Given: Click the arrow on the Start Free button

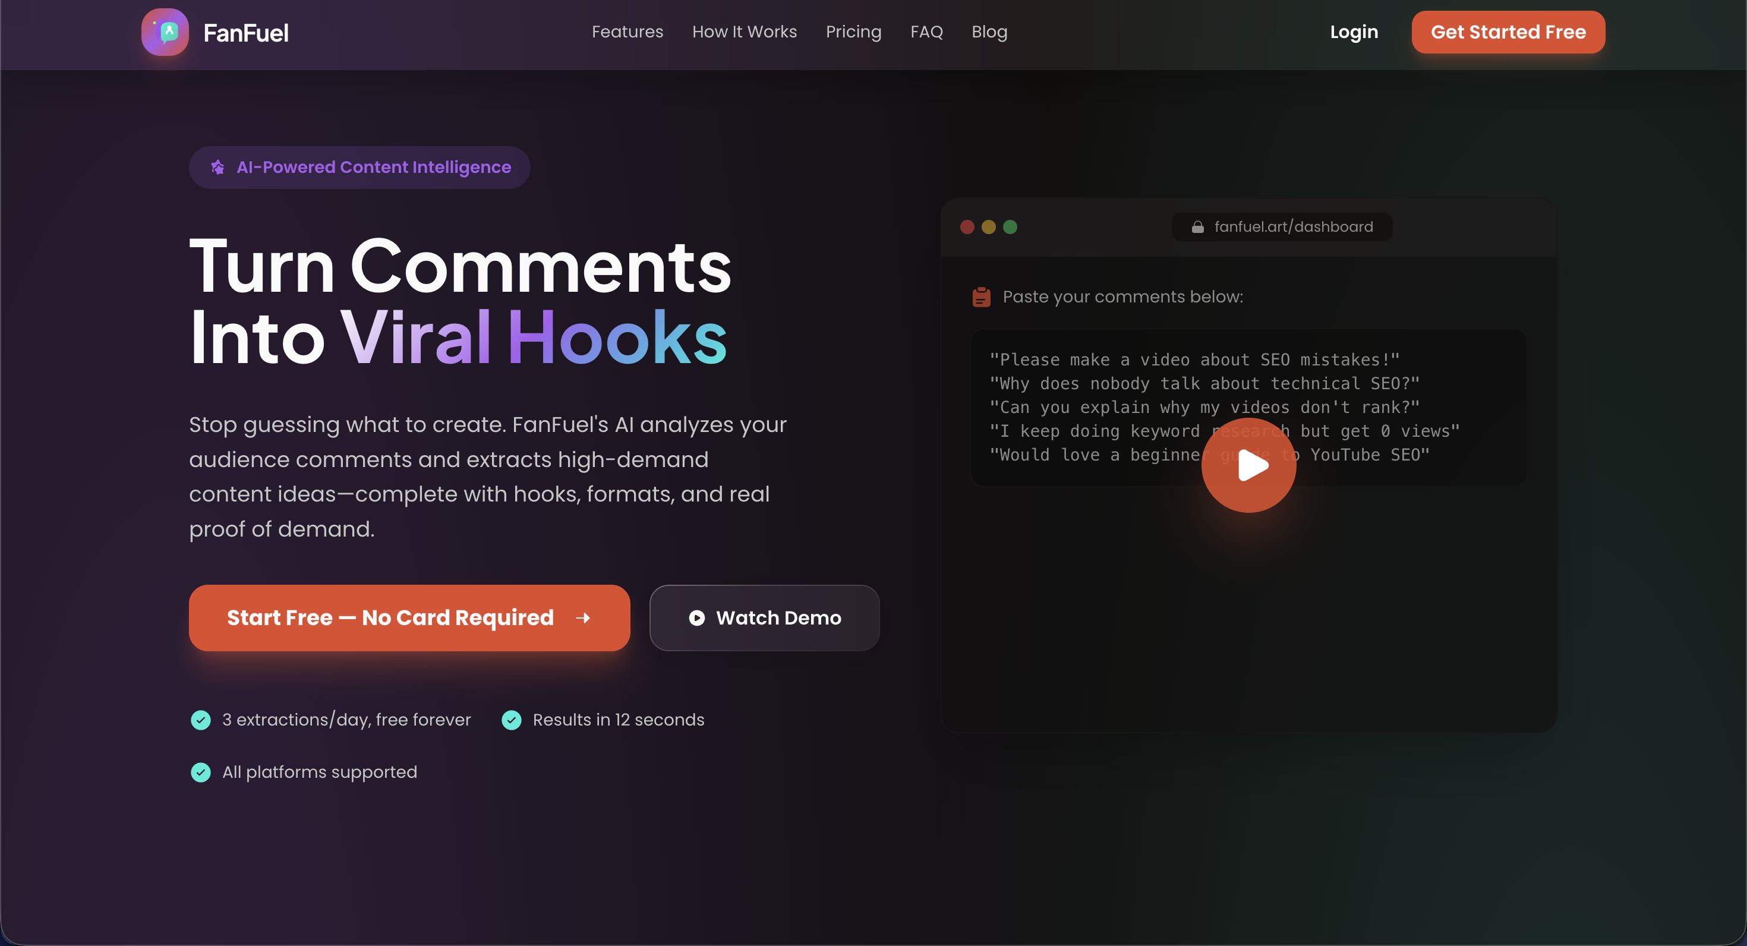Looking at the screenshot, I should pos(582,618).
